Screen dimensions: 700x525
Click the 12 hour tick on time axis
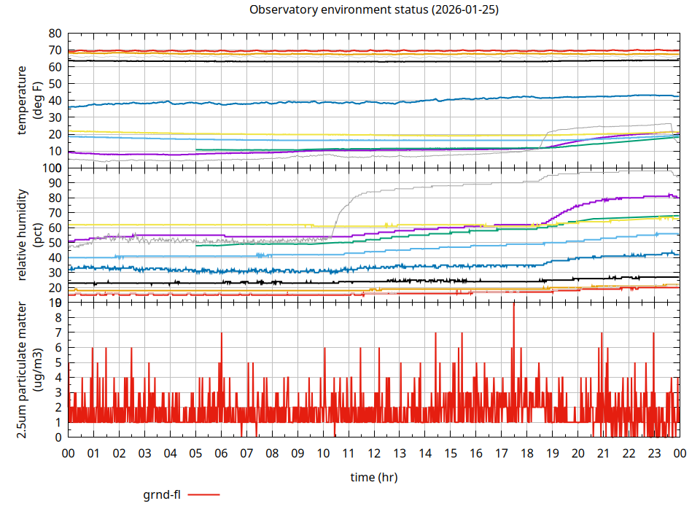pos(373,453)
